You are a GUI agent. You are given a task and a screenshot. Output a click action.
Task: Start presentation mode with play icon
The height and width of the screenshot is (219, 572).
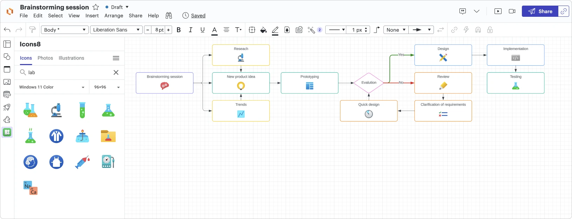(498, 11)
